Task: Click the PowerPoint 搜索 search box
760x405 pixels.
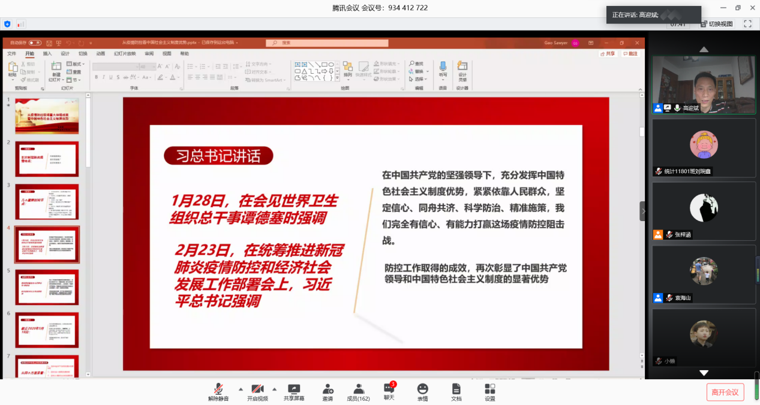Action: pos(328,43)
